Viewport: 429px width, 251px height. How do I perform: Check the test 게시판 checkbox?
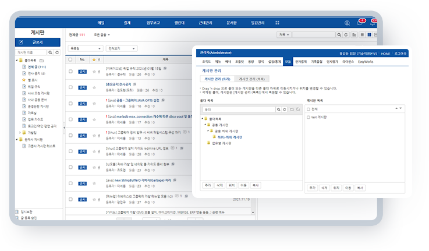309,117
